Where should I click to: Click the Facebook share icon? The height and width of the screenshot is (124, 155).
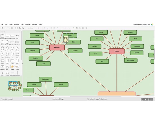pyautogui.click(x=149, y=99)
